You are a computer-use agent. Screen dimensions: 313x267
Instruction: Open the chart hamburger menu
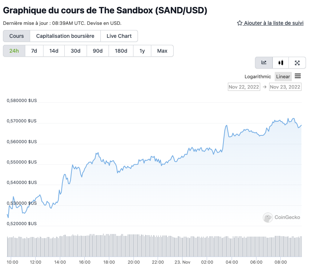[298, 76]
